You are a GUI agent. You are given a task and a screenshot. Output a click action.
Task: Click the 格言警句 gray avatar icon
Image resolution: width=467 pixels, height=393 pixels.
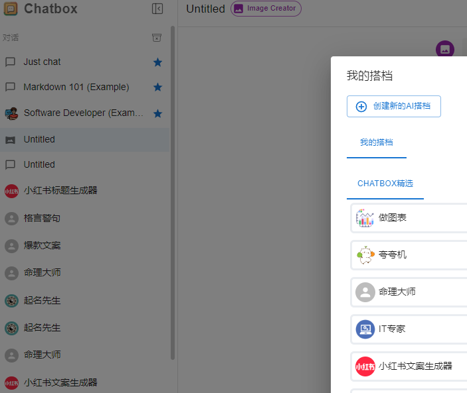11,218
